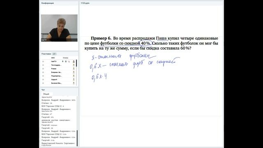Click the small left icon beside ОмГТУ
Image resolution: width=263 pixels, height=148 pixels.
(43, 61)
